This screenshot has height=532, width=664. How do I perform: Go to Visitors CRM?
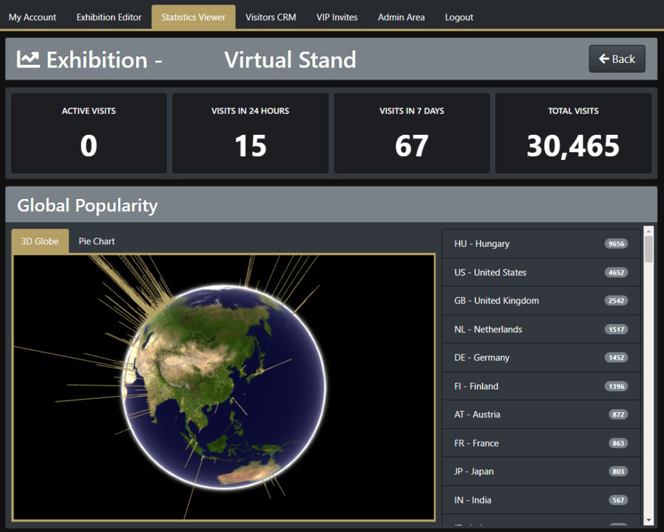270,17
